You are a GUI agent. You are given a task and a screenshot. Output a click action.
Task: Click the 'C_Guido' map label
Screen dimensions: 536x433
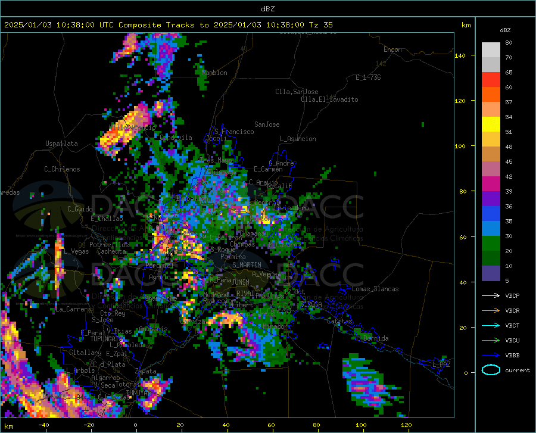point(80,209)
